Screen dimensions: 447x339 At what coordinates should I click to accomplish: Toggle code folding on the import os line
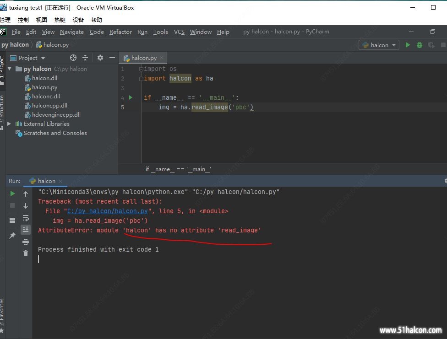click(x=141, y=69)
